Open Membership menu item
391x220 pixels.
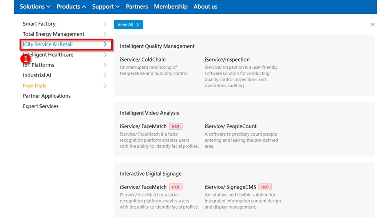point(171,7)
